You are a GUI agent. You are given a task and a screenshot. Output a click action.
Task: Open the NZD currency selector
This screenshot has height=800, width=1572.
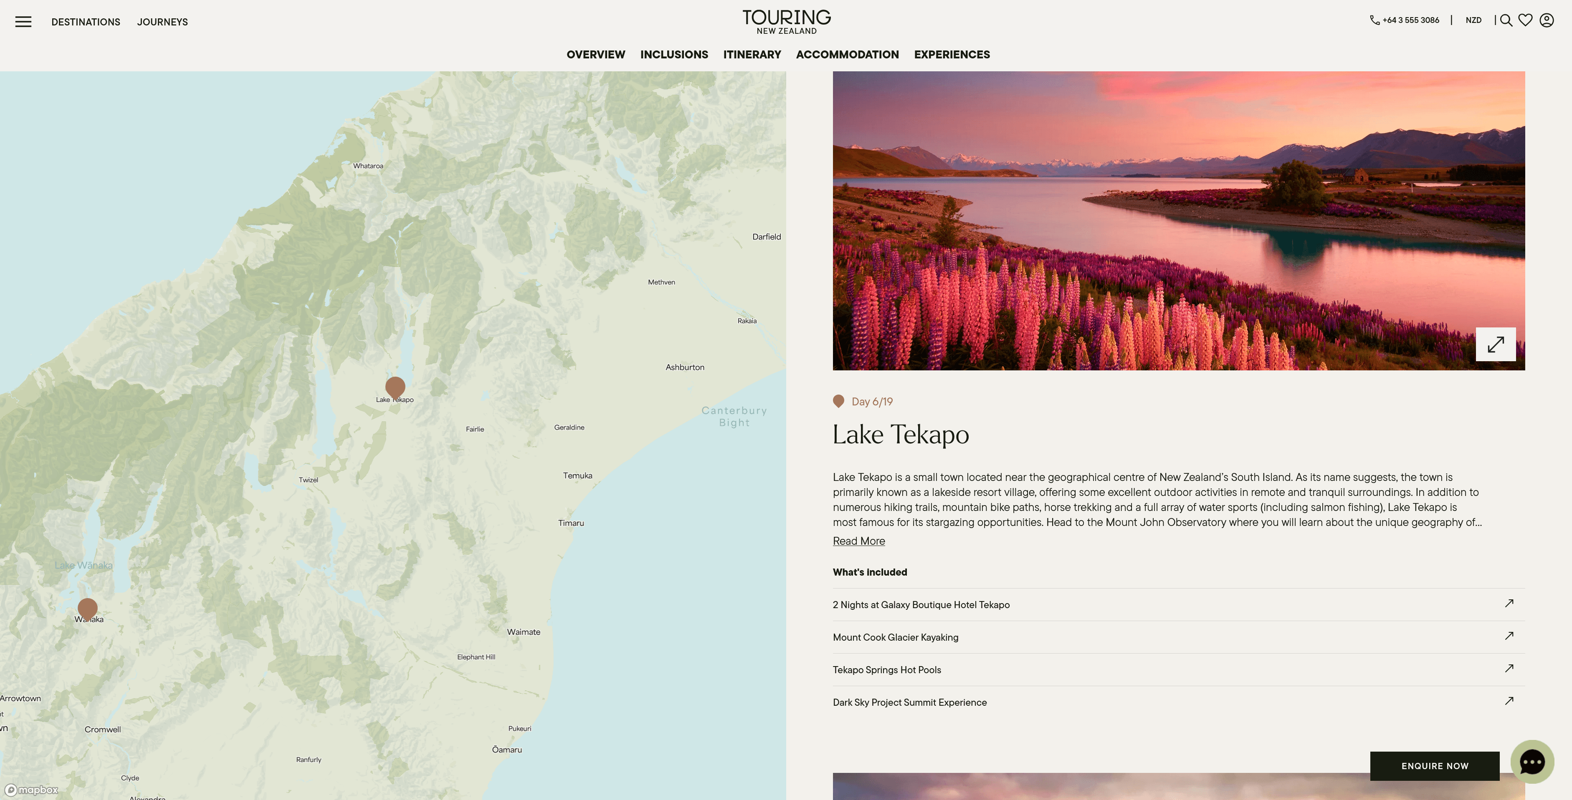[1473, 20]
